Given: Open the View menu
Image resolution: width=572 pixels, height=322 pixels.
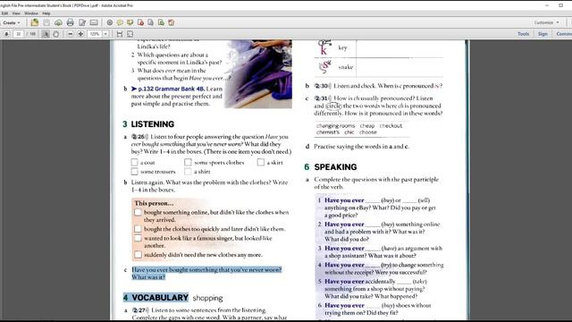Looking at the screenshot, I should 16,13.
